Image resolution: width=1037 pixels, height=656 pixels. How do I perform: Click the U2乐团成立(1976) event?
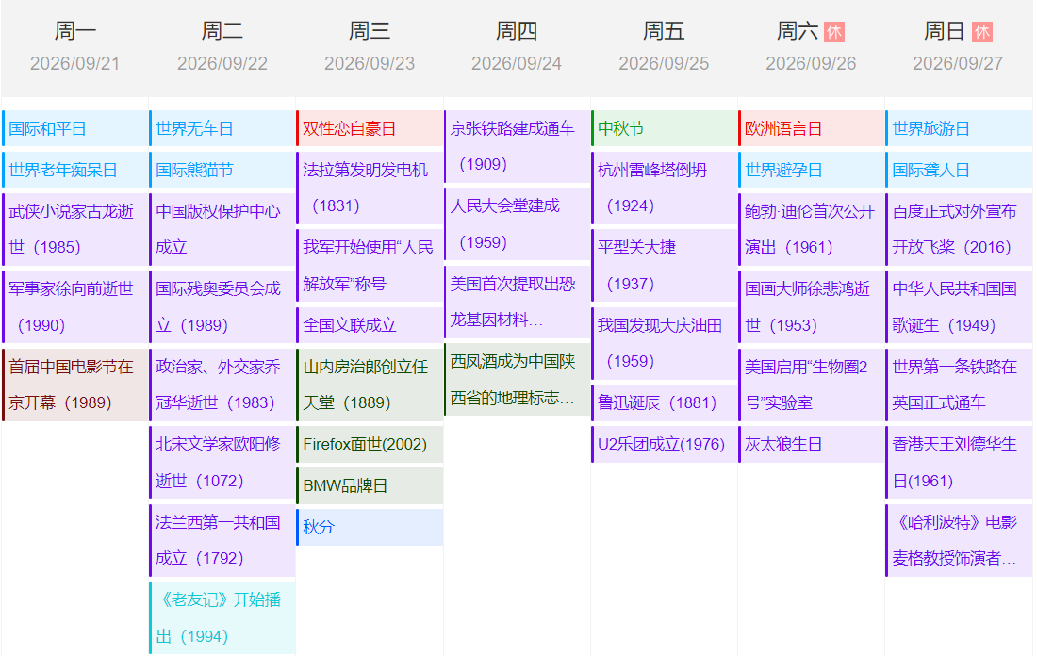point(661,444)
